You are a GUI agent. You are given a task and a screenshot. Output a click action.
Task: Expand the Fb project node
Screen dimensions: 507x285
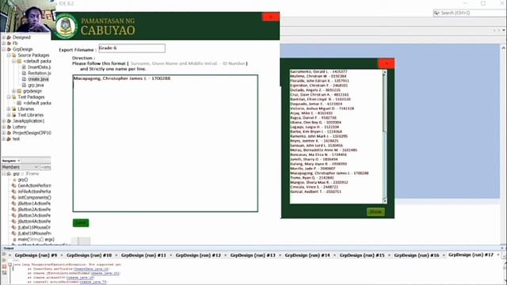(3, 44)
